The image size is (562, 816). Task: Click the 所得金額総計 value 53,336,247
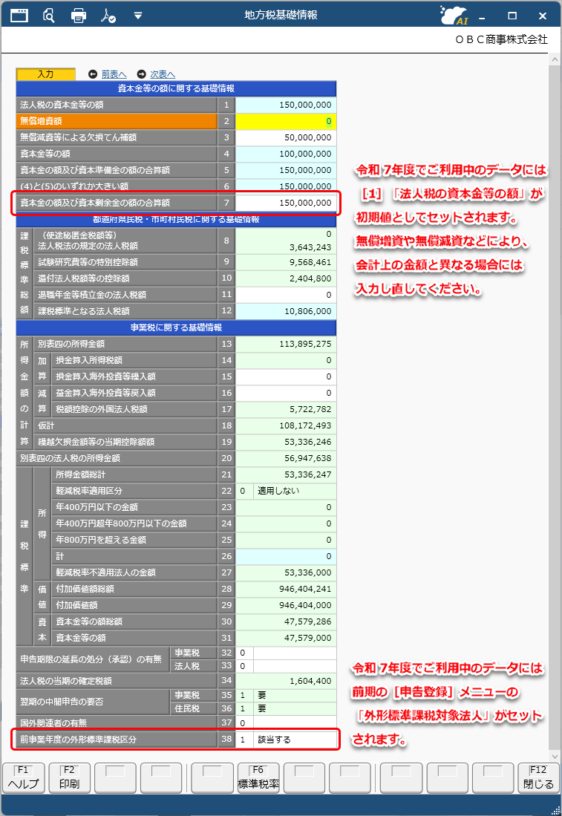[x=286, y=474]
